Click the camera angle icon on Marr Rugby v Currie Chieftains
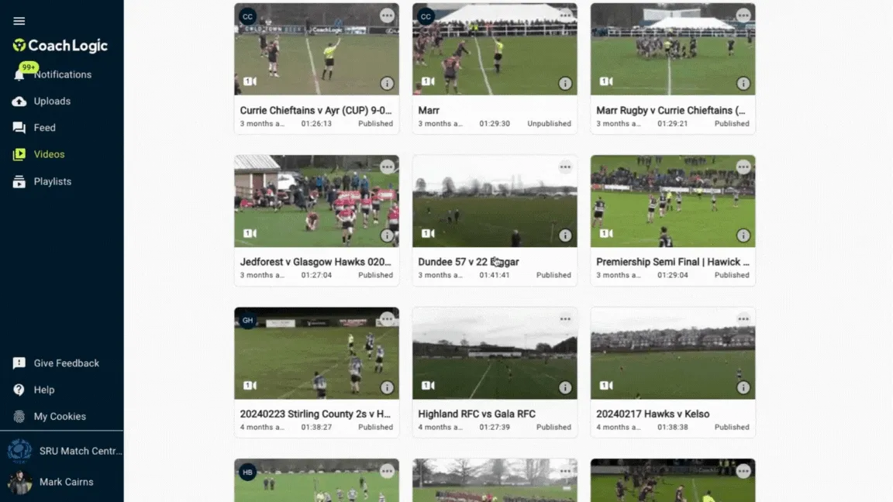893x502 pixels. tap(606, 81)
